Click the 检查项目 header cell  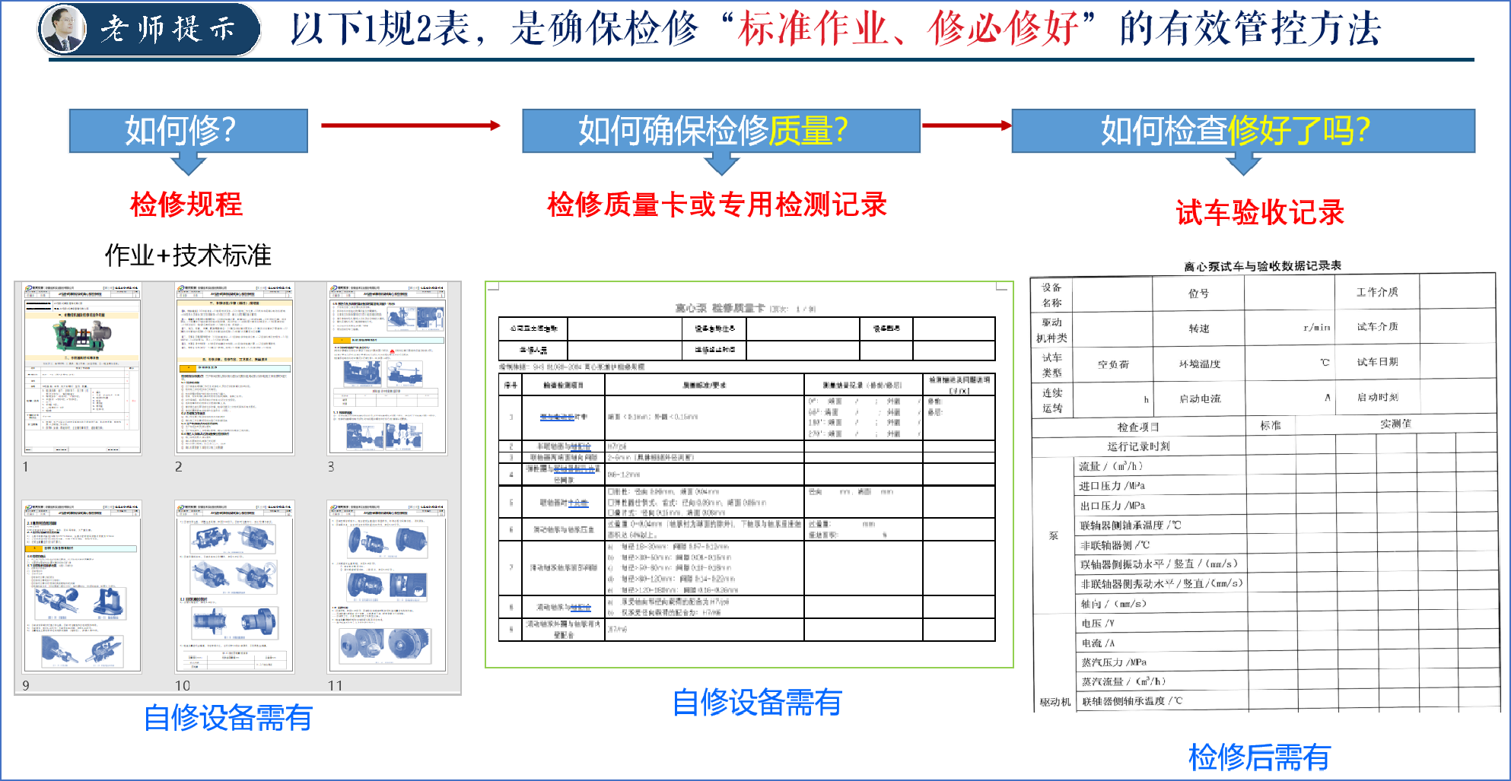click(1138, 427)
